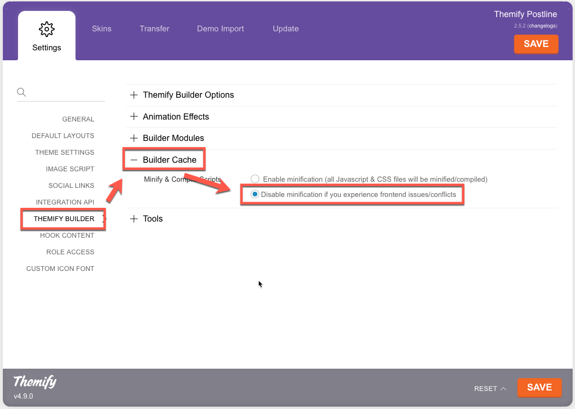Image resolution: width=575 pixels, height=409 pixels.
Task: Open HOOK CONTENT in sidebar
Action: point(67,235)
